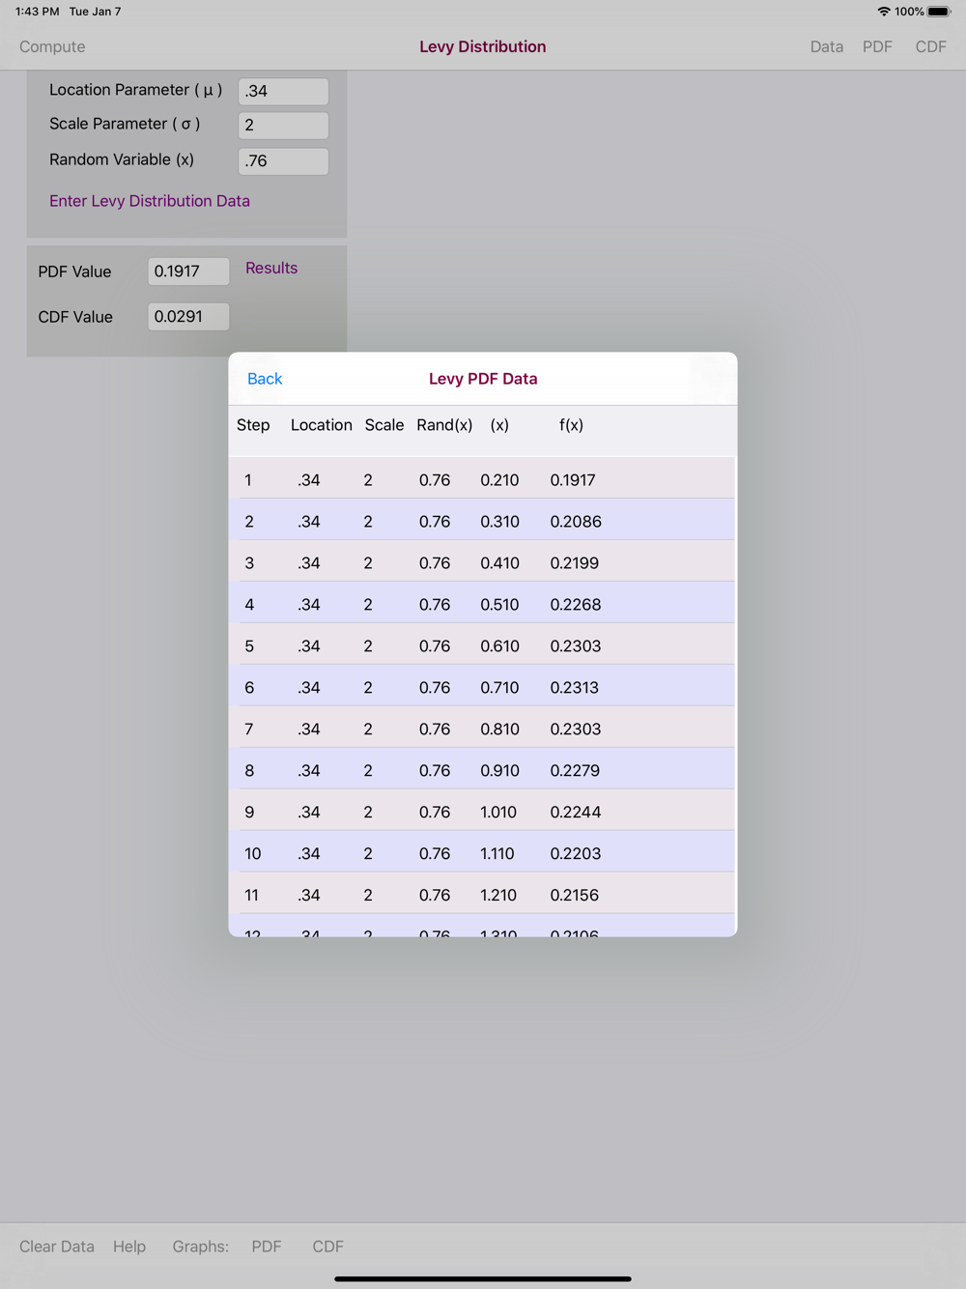Select the Random Variable (x) field
Image resolution: width=966 pixels, height=1289 pixels.
[x=283, y=161]
